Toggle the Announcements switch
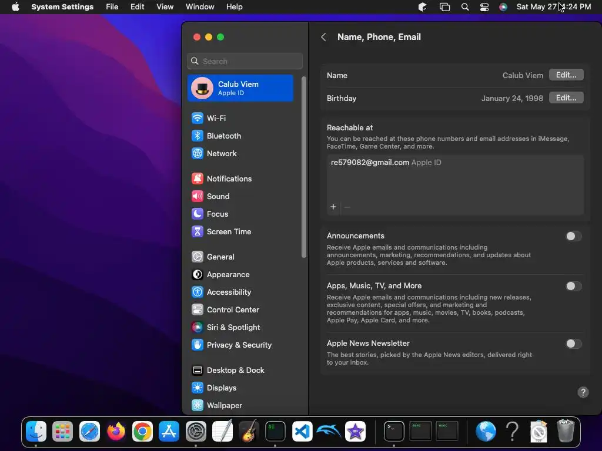Screen dimensions: 602x451 tap(573, 236)
